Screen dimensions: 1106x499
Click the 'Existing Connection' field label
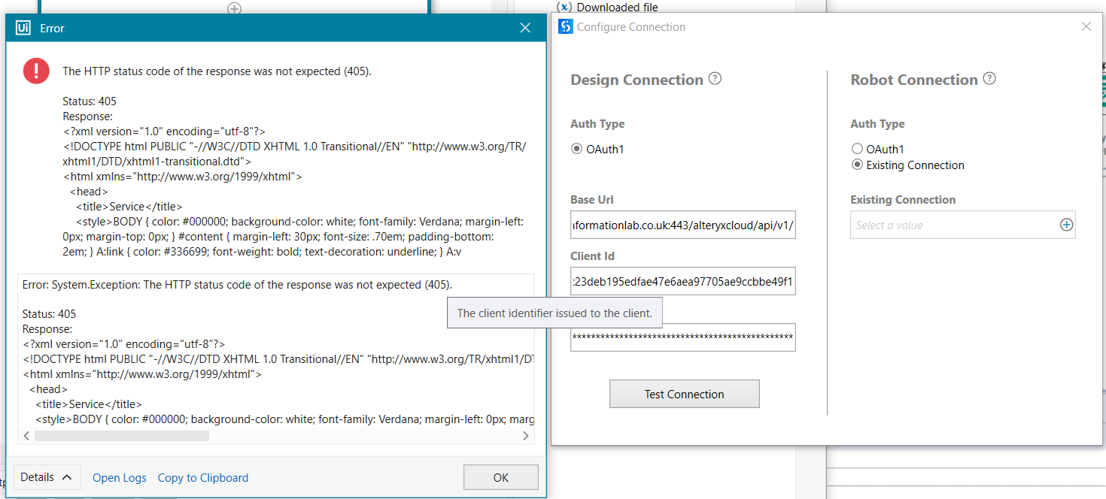pos(903,200)
